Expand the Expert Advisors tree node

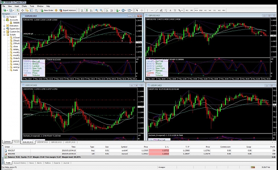click(x=4, y=29)
